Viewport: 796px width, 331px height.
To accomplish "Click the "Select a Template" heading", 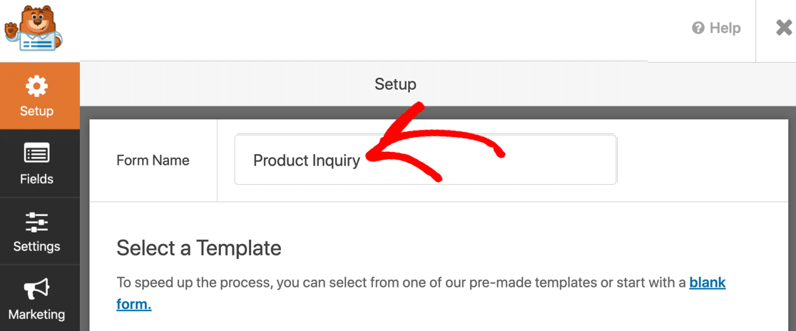I will (199, 248).
